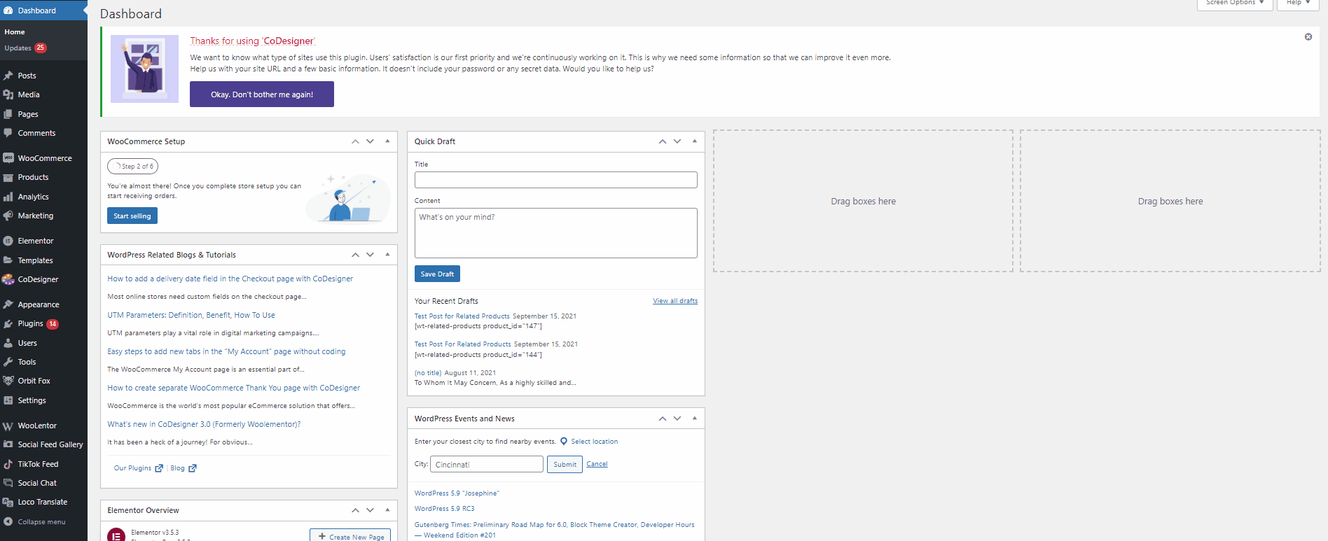Open WooCommerce menu label
This screenshot has width=1328, height=541.
pos(45,158)
